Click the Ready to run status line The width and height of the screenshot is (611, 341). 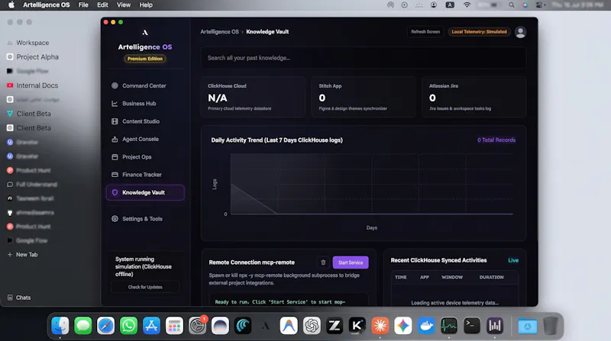pyautogui.click(x=280, y=302)
